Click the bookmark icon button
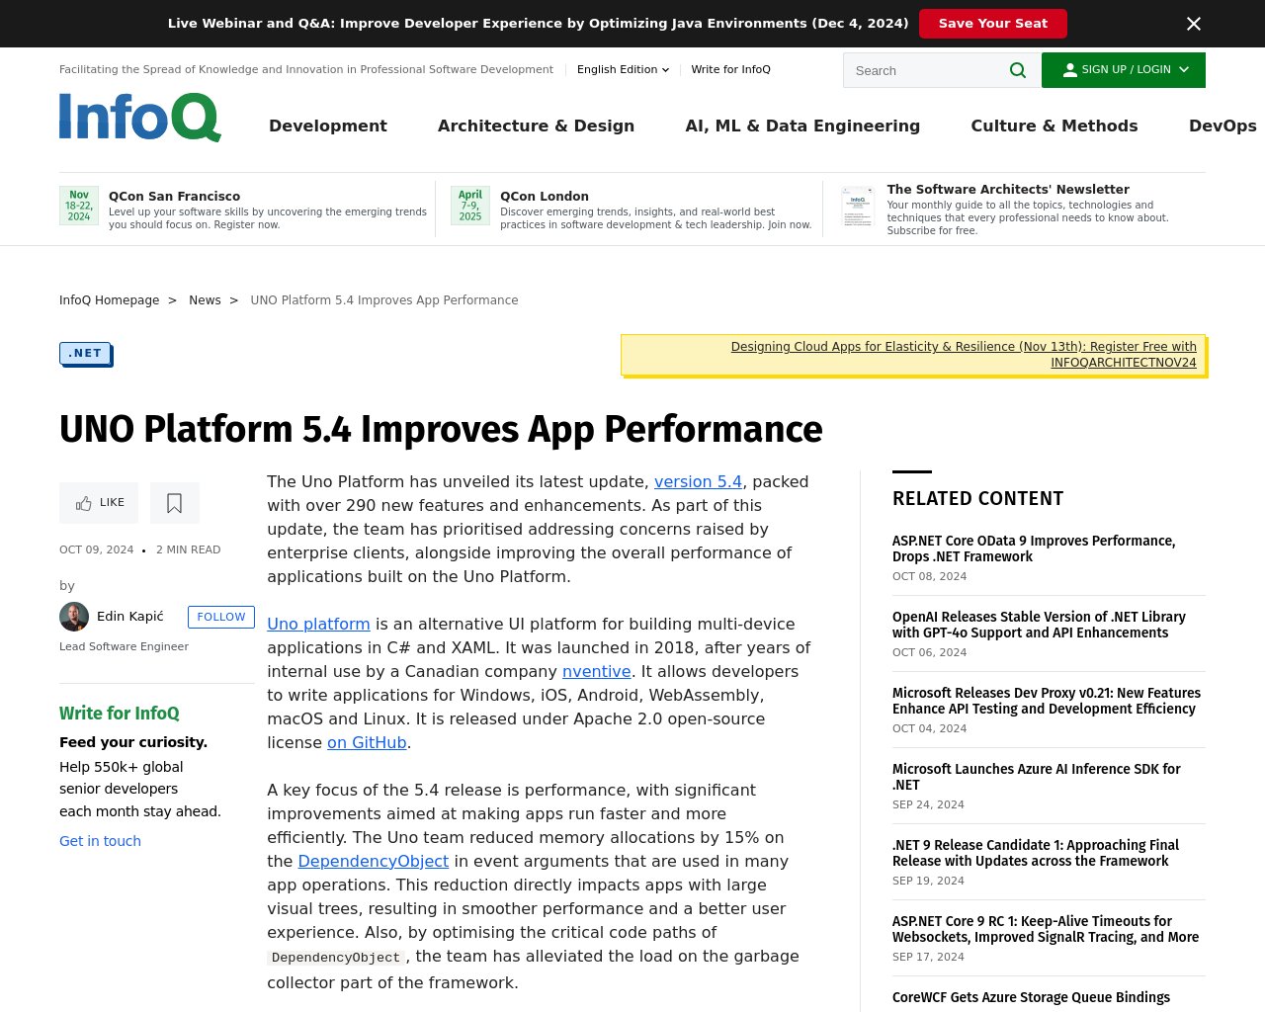Screen dimensions: 1265x1012 [x=175, y=502]
